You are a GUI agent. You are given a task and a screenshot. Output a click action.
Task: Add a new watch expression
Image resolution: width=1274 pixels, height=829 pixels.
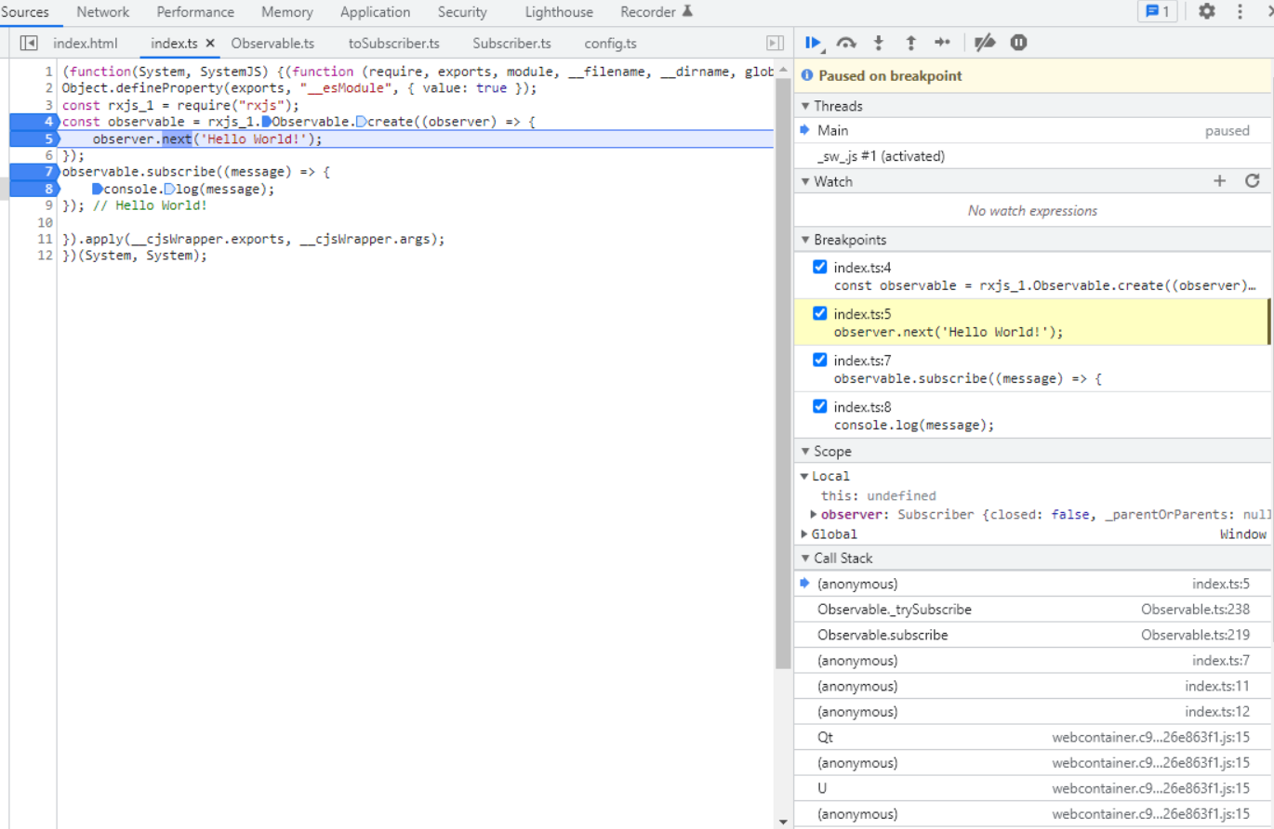(1220, 181)
